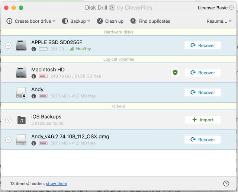Click the Andy_v46.2.74.108_112_OSX.dmg disk icon

[x=21, y=140]
